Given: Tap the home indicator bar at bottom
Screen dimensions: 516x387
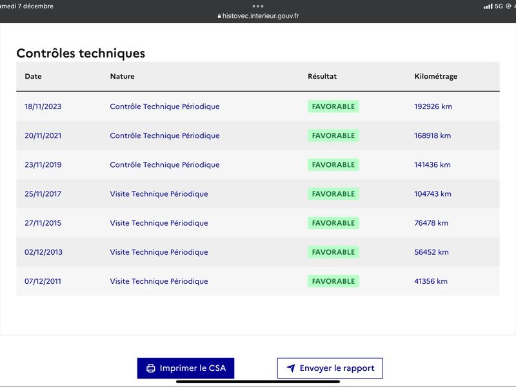Looking at the screenshot, I should (x=258, y=382).
